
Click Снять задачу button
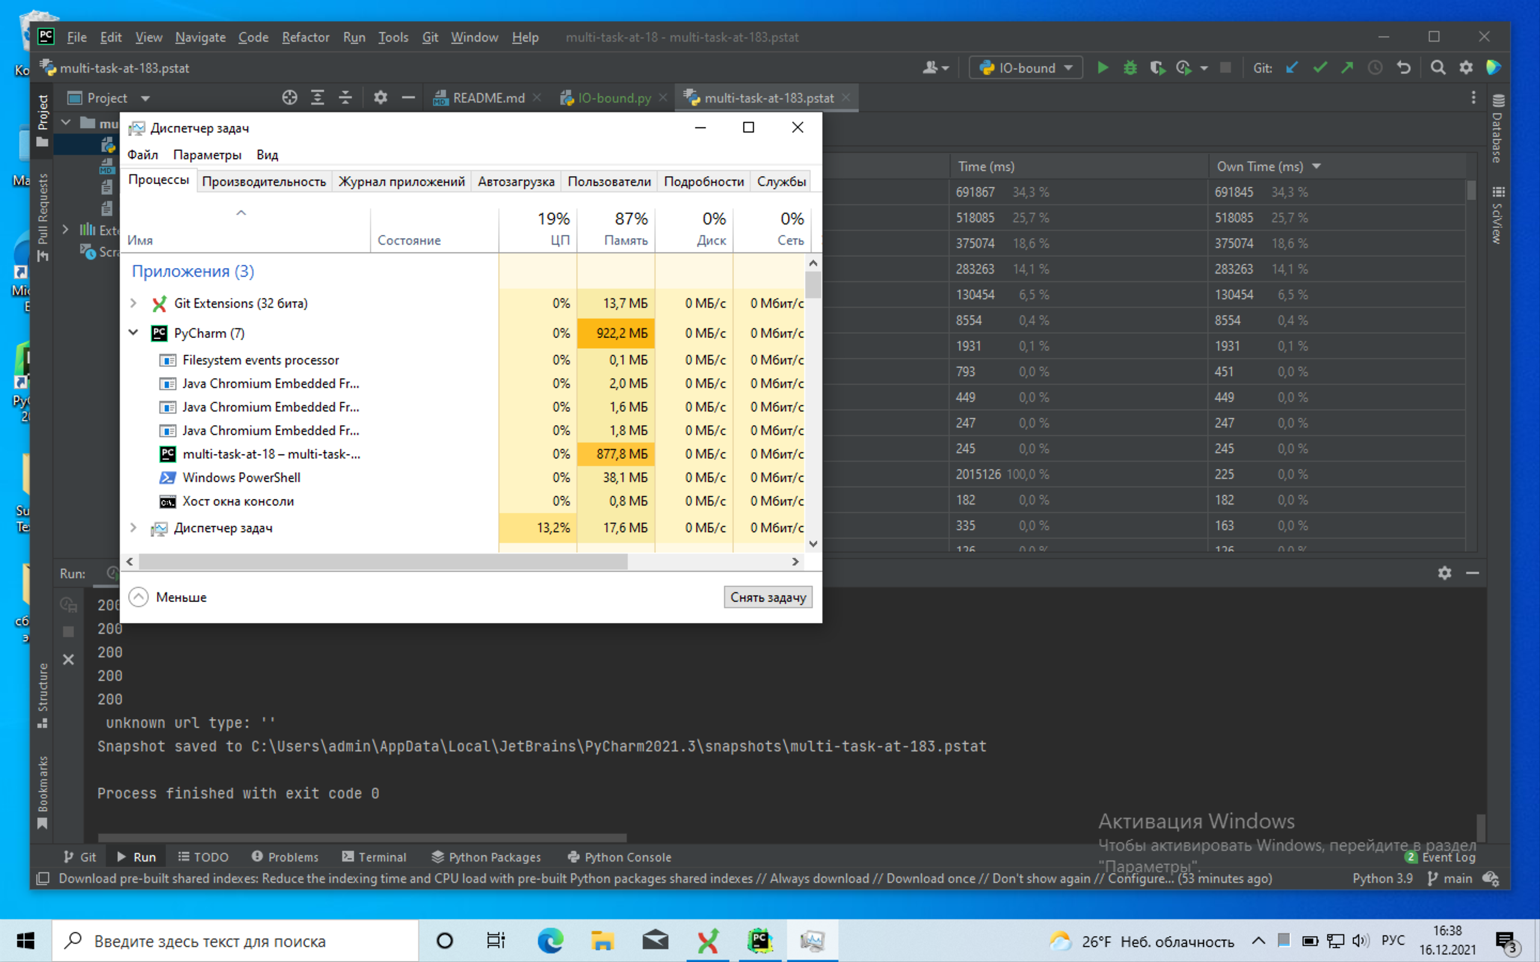[768, 597]
